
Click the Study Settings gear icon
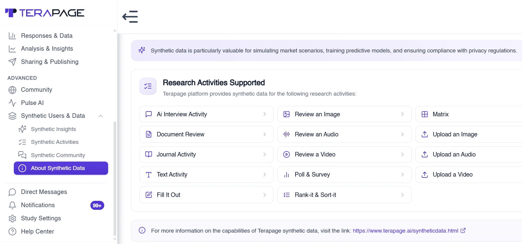(x=12, y=219)
